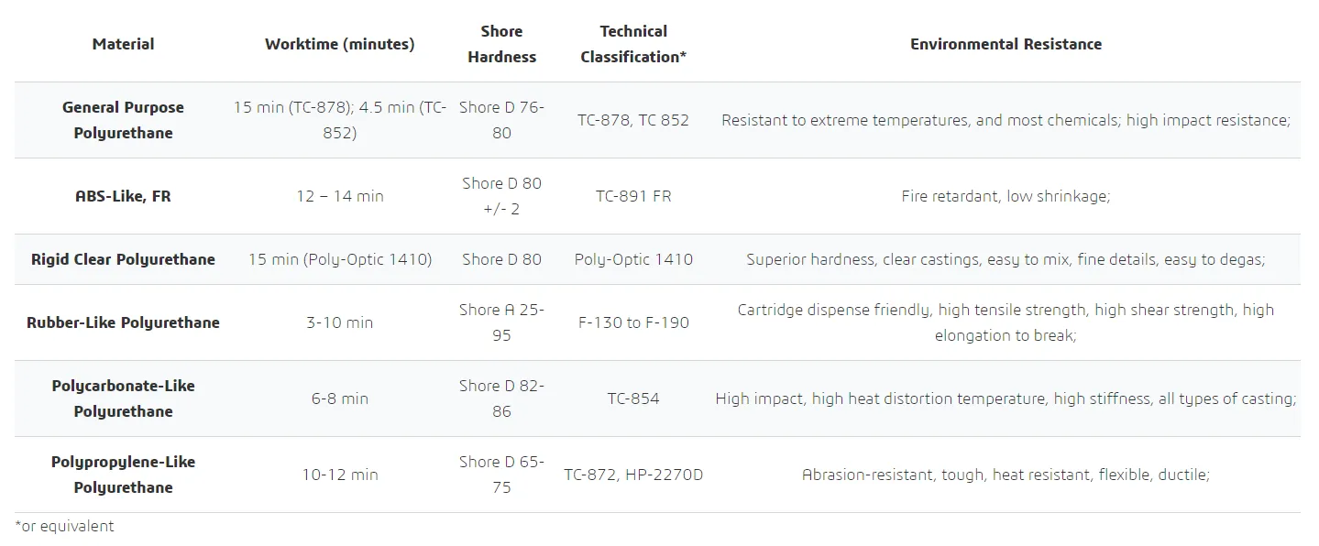Click the TC-891 FR classification cell
Screen dimensions: 1319x546
point(633,196)
